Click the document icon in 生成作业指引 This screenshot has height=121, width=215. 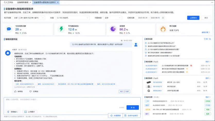click(x=125, y=116)
